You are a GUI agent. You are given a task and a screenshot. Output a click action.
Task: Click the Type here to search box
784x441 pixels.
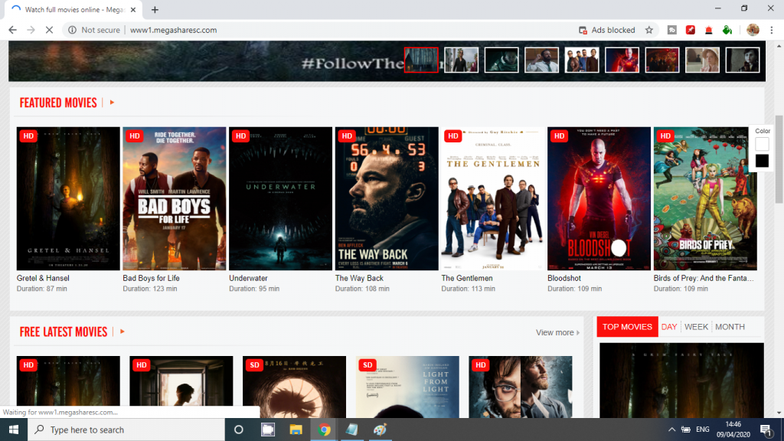pos(126,430)
